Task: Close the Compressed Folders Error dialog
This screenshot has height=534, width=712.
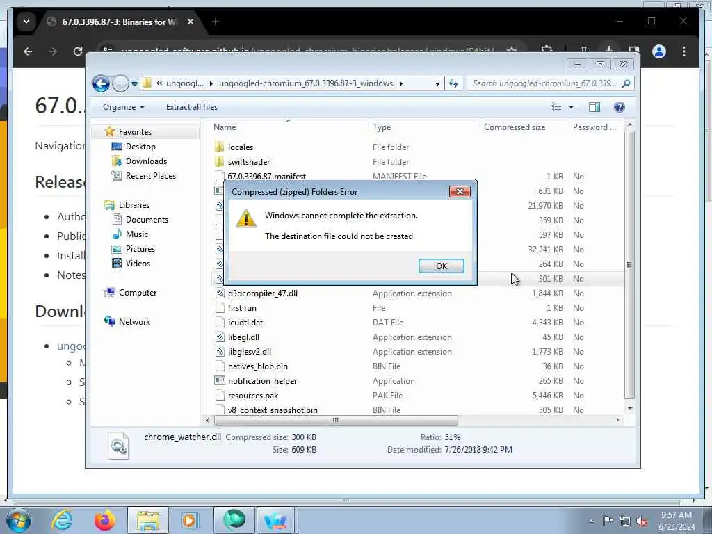Action: (x=460, y=192)
